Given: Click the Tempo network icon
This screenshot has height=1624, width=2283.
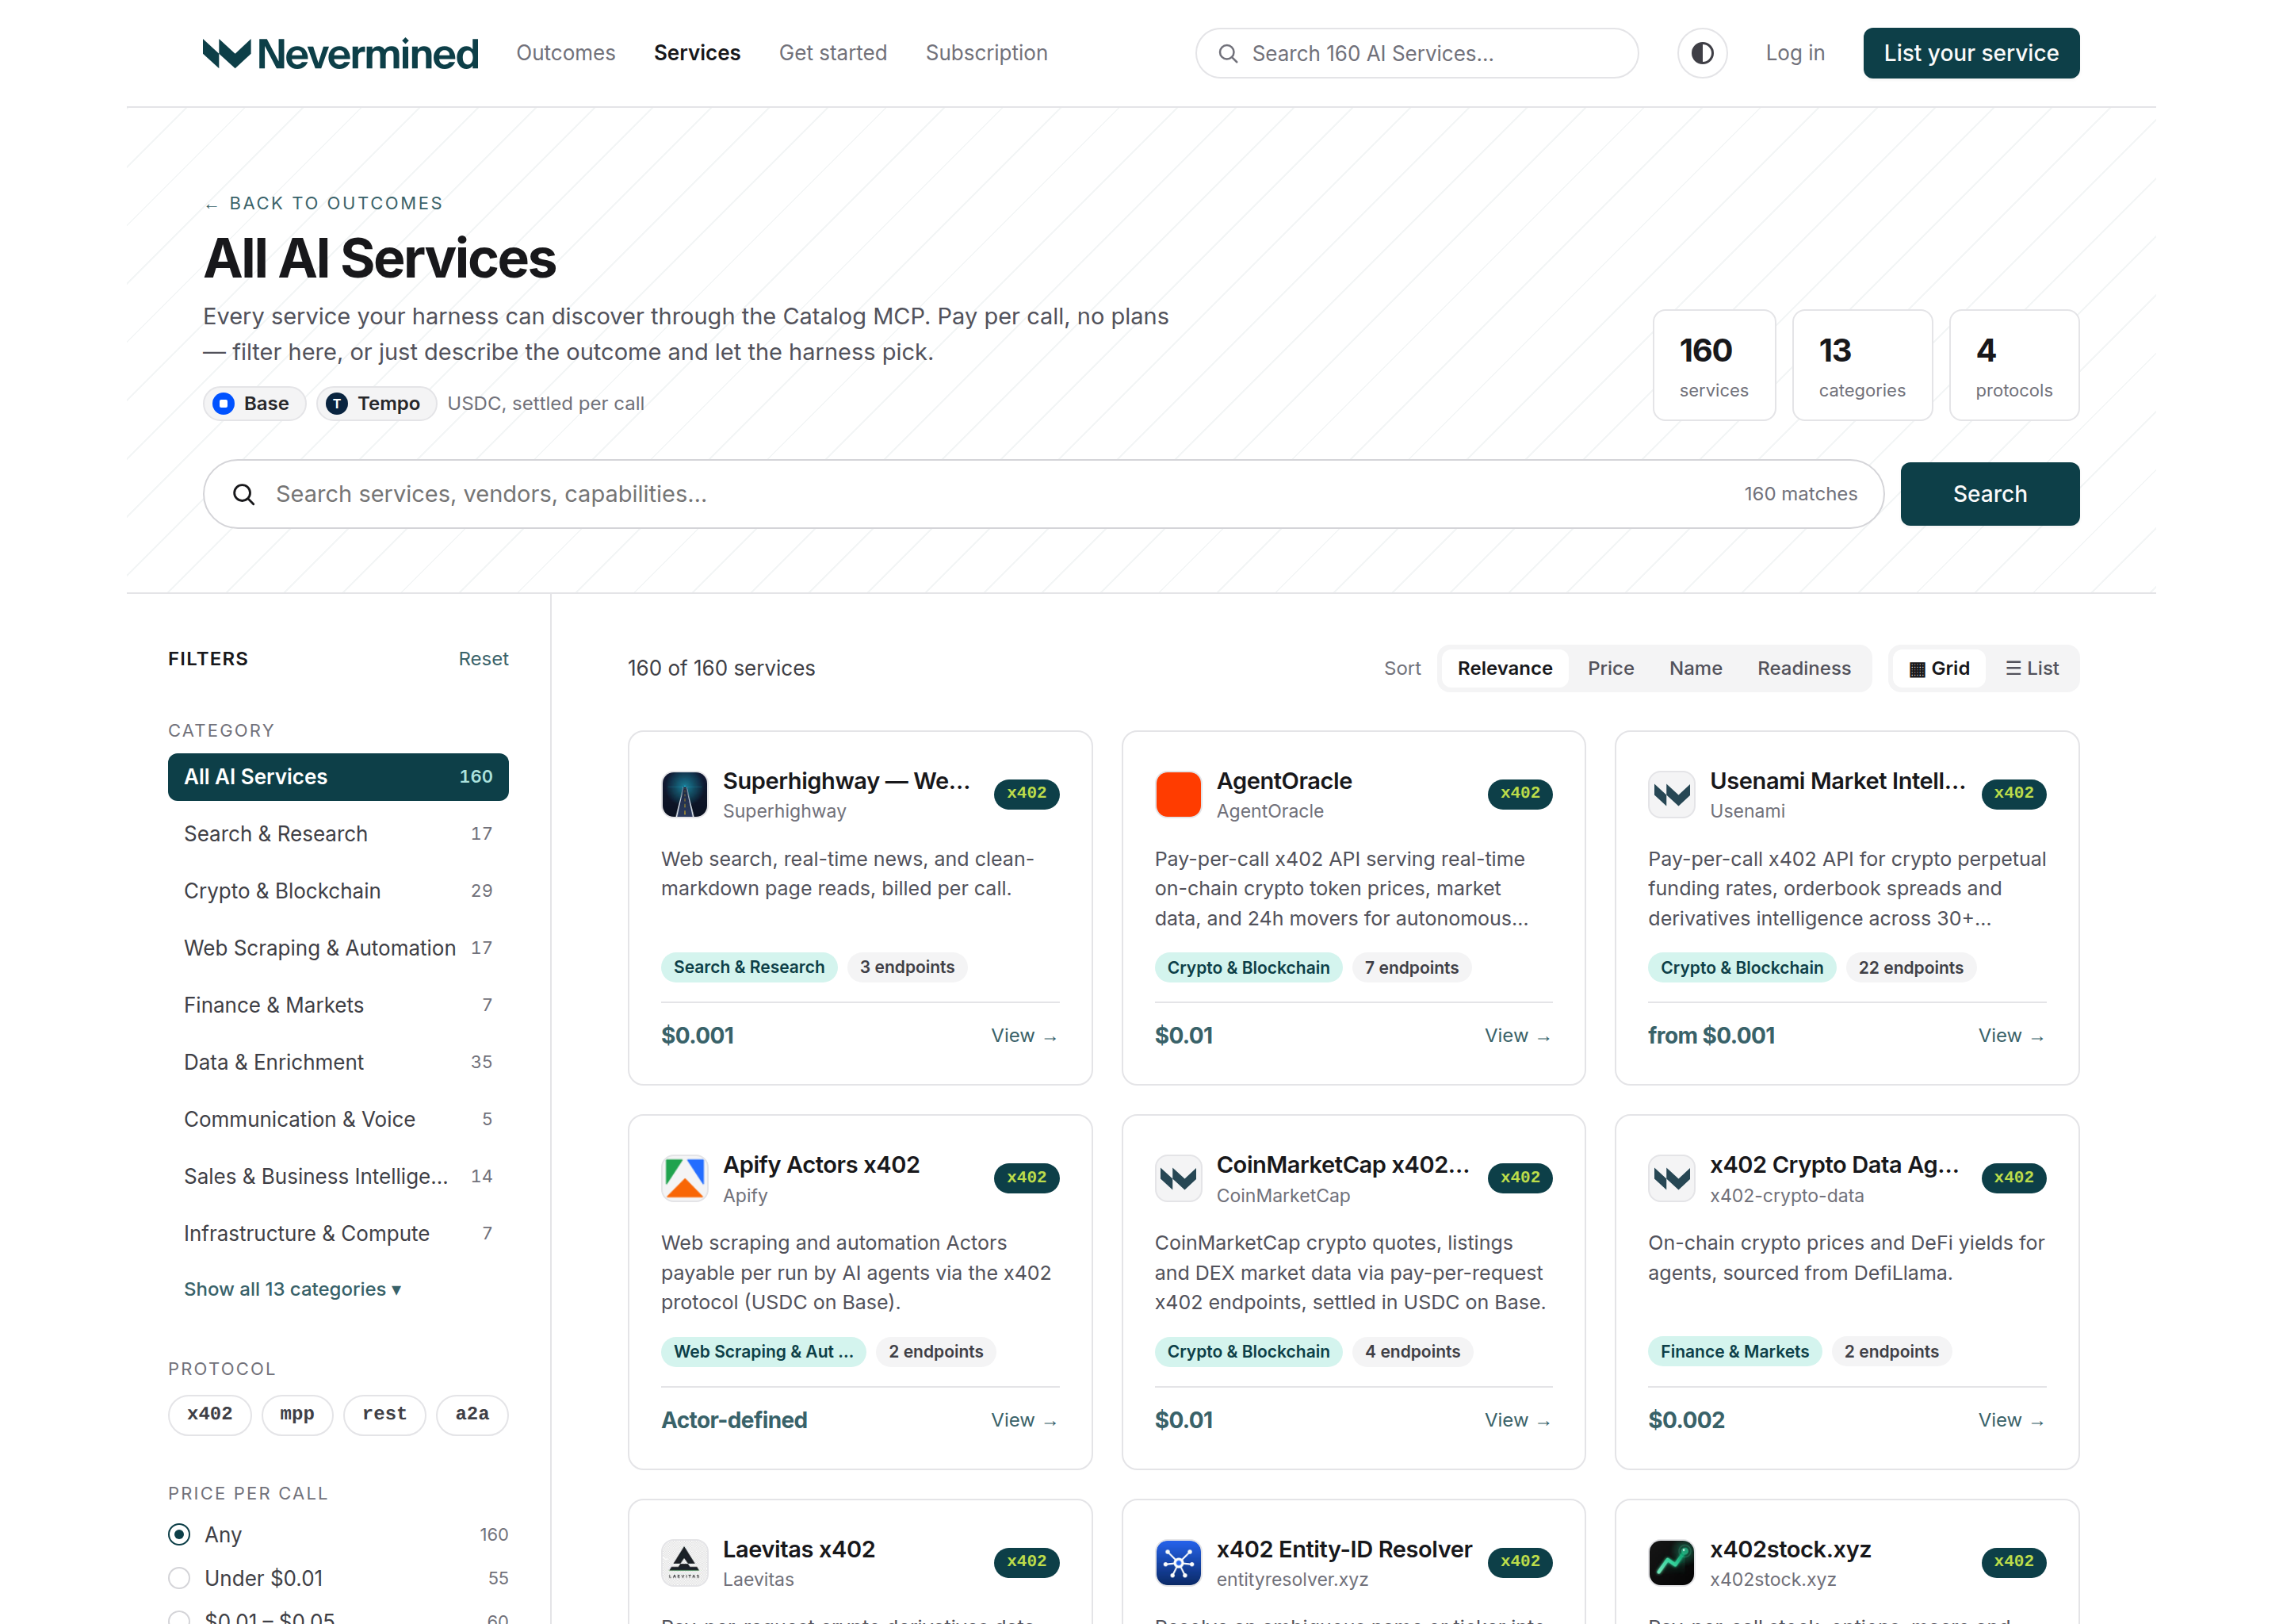Looking at the screenshot, I should (337, 403).
